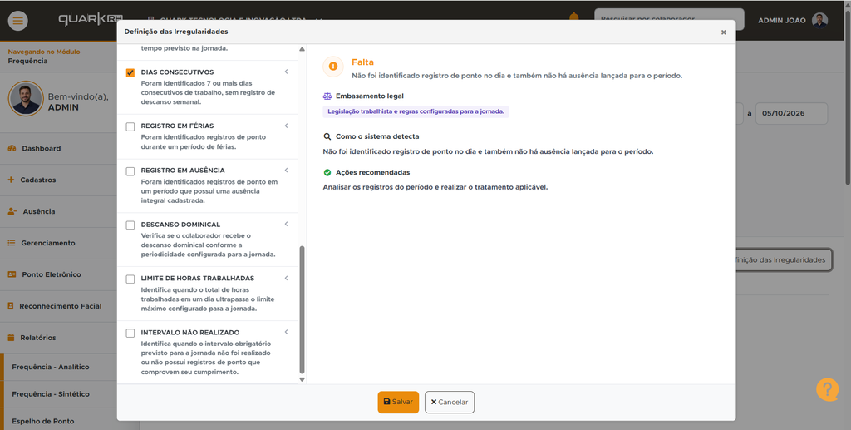Close the Definição das Irregularidades dialog

[x=724, y=32]
